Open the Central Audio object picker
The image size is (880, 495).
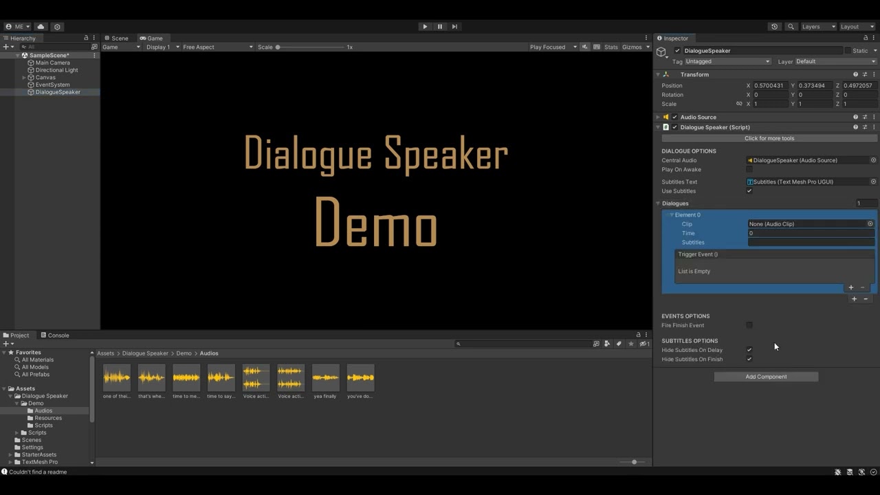pos(873,160)
